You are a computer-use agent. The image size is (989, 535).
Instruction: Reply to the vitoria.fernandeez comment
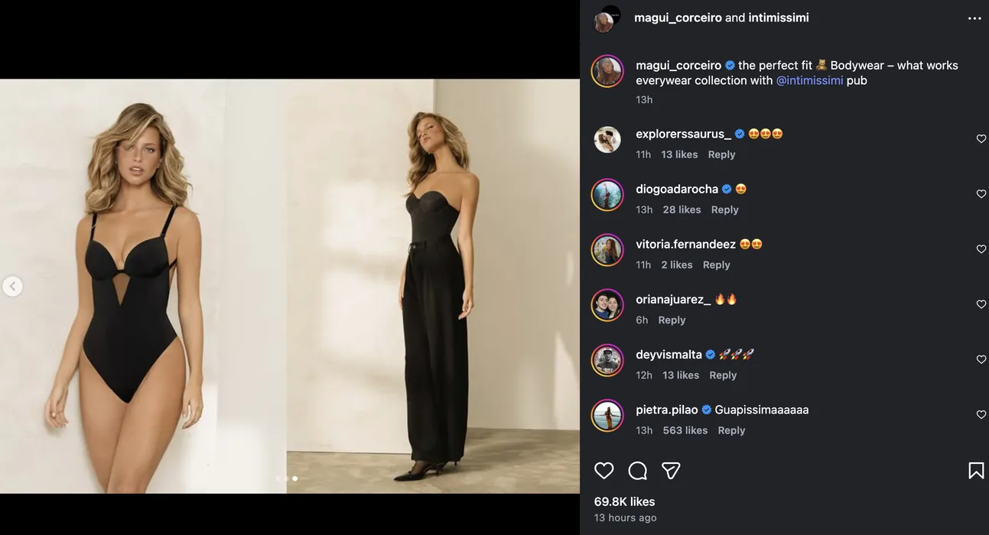click(x=716, y=264)
